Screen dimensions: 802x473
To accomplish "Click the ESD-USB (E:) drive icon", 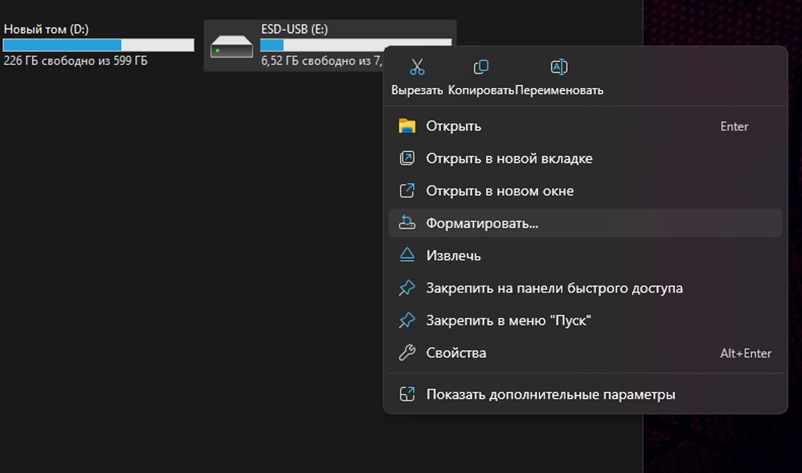I will pyautogui.click(x=232, y=47).
